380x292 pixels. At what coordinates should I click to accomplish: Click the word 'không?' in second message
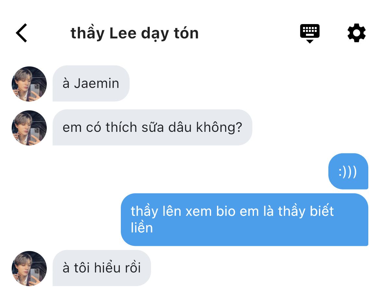point(219,127)
